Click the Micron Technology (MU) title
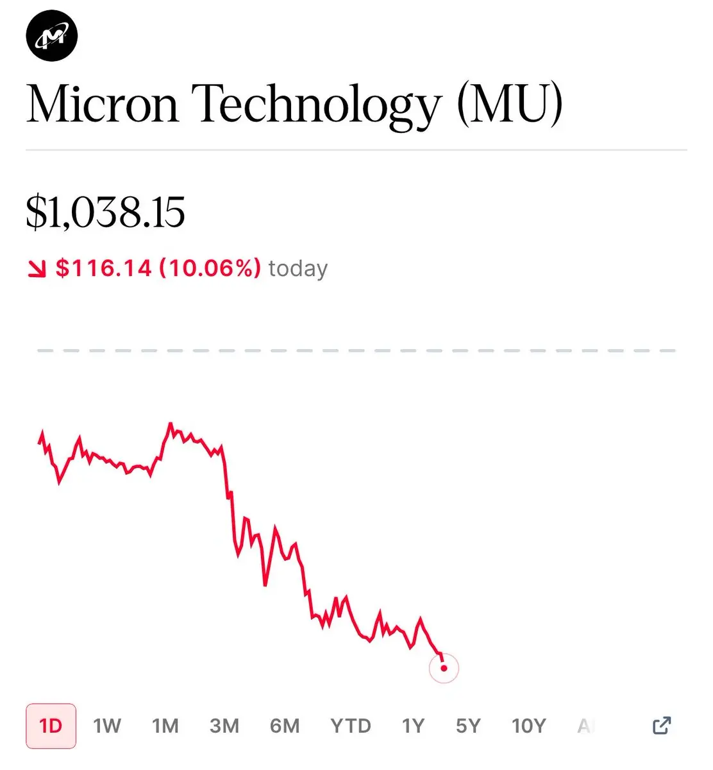This screenshot has height=770, width=713. pos(295,105)
